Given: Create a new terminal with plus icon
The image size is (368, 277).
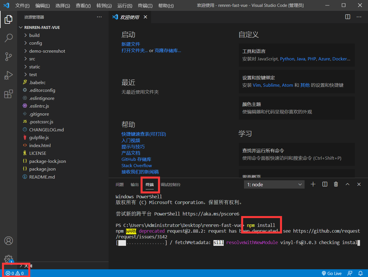Looking at the screenshot, I should pos(313,184).
